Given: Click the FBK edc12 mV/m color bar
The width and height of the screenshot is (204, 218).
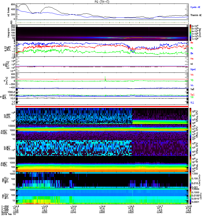Looking at the screenshot, I should click(x=190, y=180).
